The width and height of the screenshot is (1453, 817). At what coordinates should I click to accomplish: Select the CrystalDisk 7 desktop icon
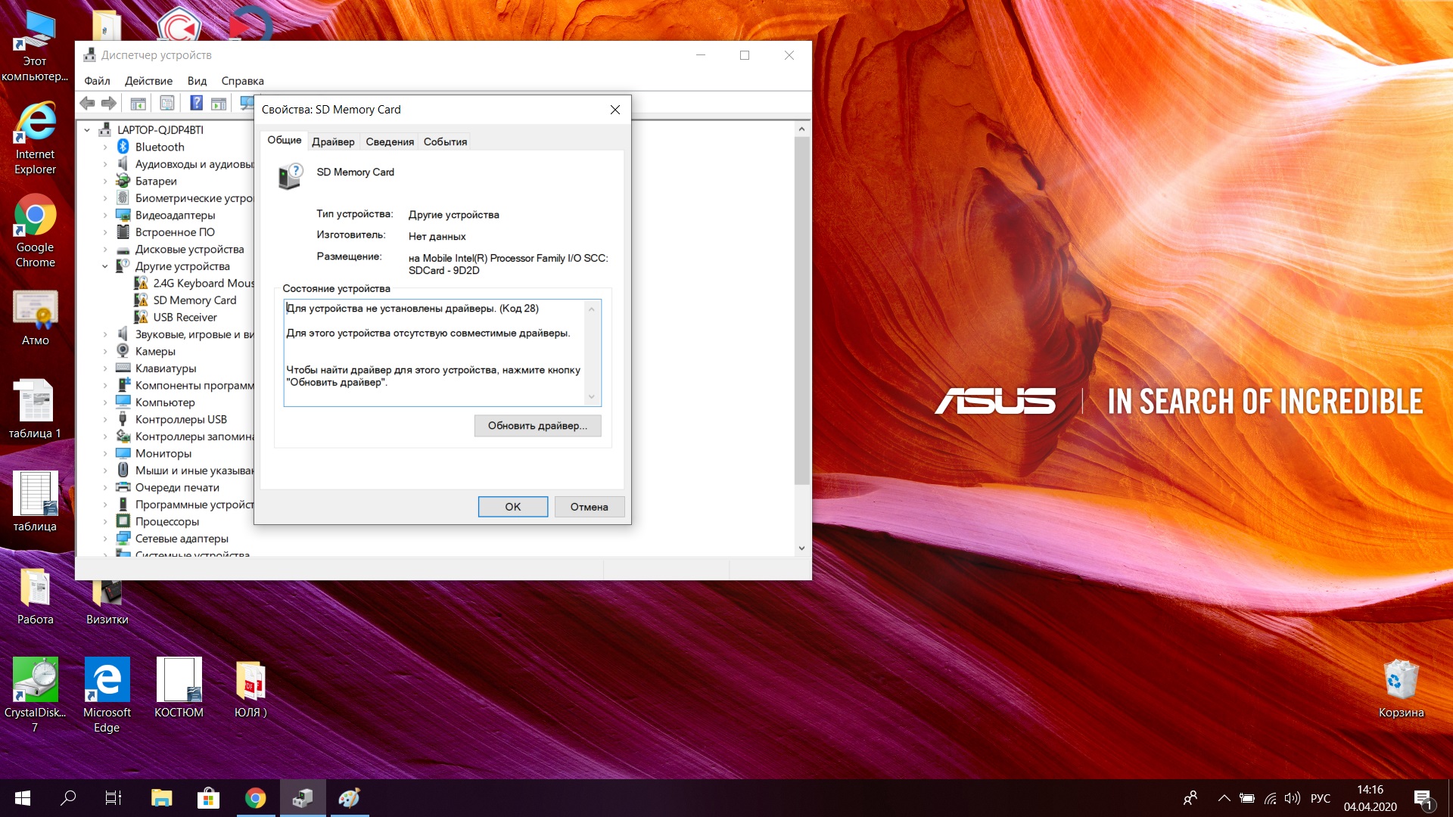(x=35, y=695)
